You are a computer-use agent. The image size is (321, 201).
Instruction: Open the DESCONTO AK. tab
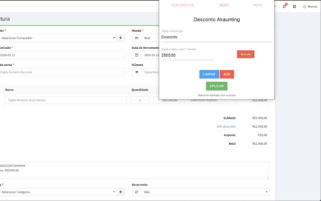(x=183, y=5)
